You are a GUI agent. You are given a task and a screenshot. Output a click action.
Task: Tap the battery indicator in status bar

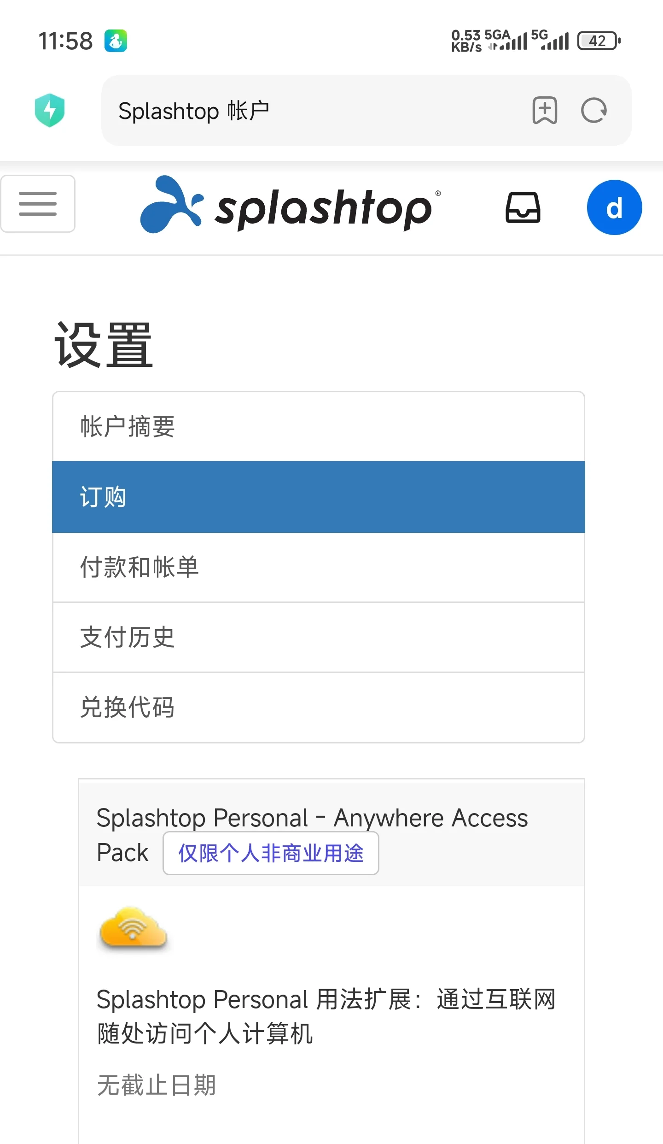599,41
